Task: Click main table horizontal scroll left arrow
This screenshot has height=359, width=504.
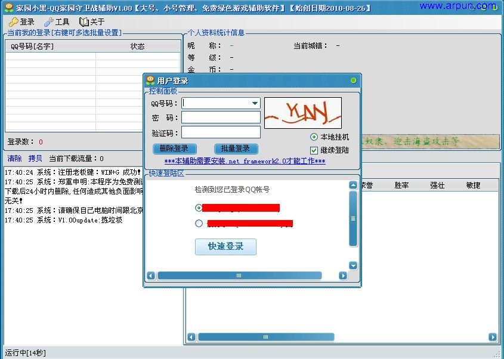Action: [191, 337]
